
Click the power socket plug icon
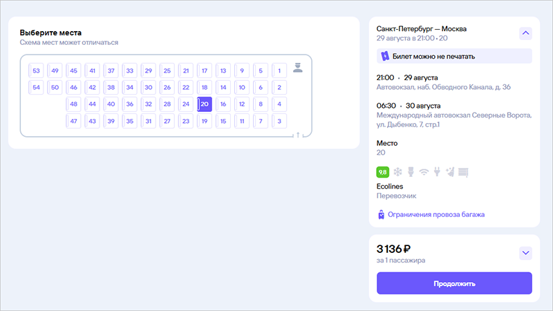click(437, 171)
